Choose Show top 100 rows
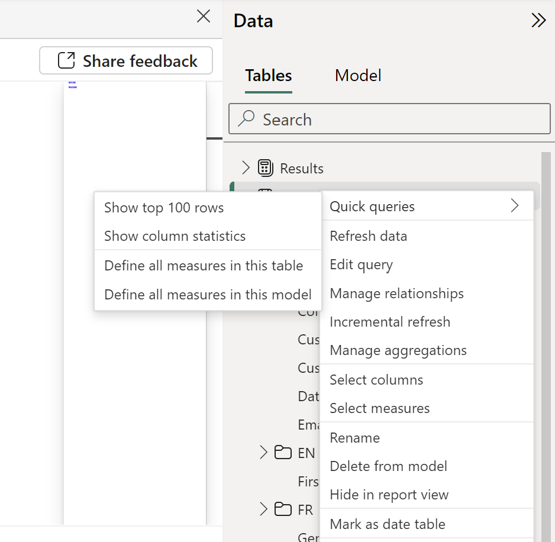The image size is (555, 542). (164, 208)
